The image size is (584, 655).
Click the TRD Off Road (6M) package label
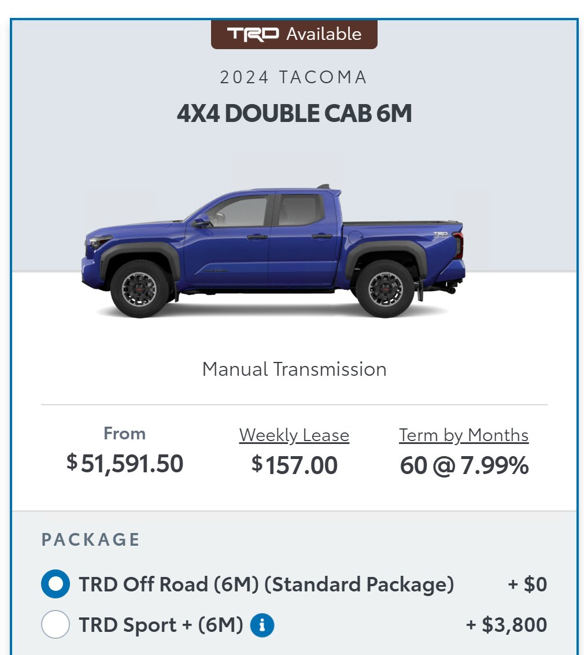[x=267, y=584]
